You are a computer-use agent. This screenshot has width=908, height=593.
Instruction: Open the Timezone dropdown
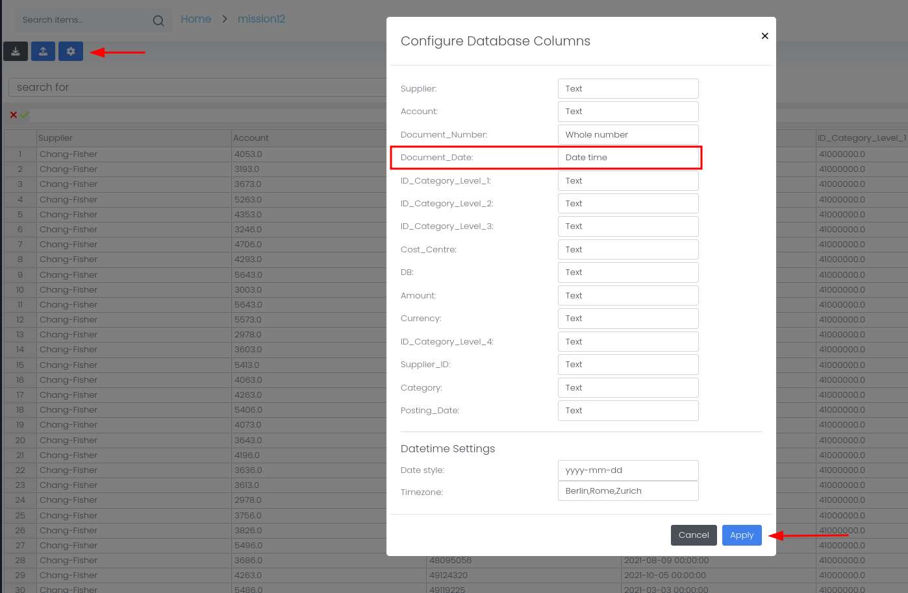[627, 491]
